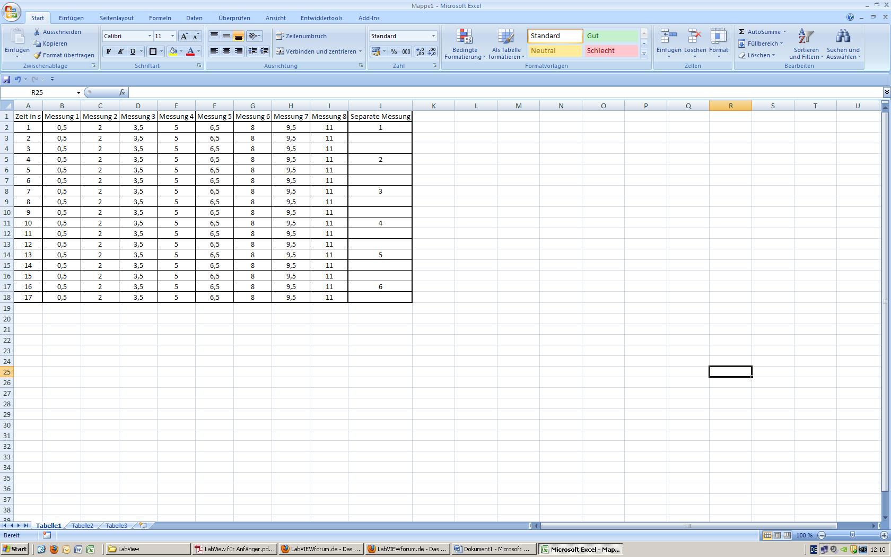Click AutoSumme button
Image resolution: width=891 pixels, height=557 pixels.
(762, 32)
